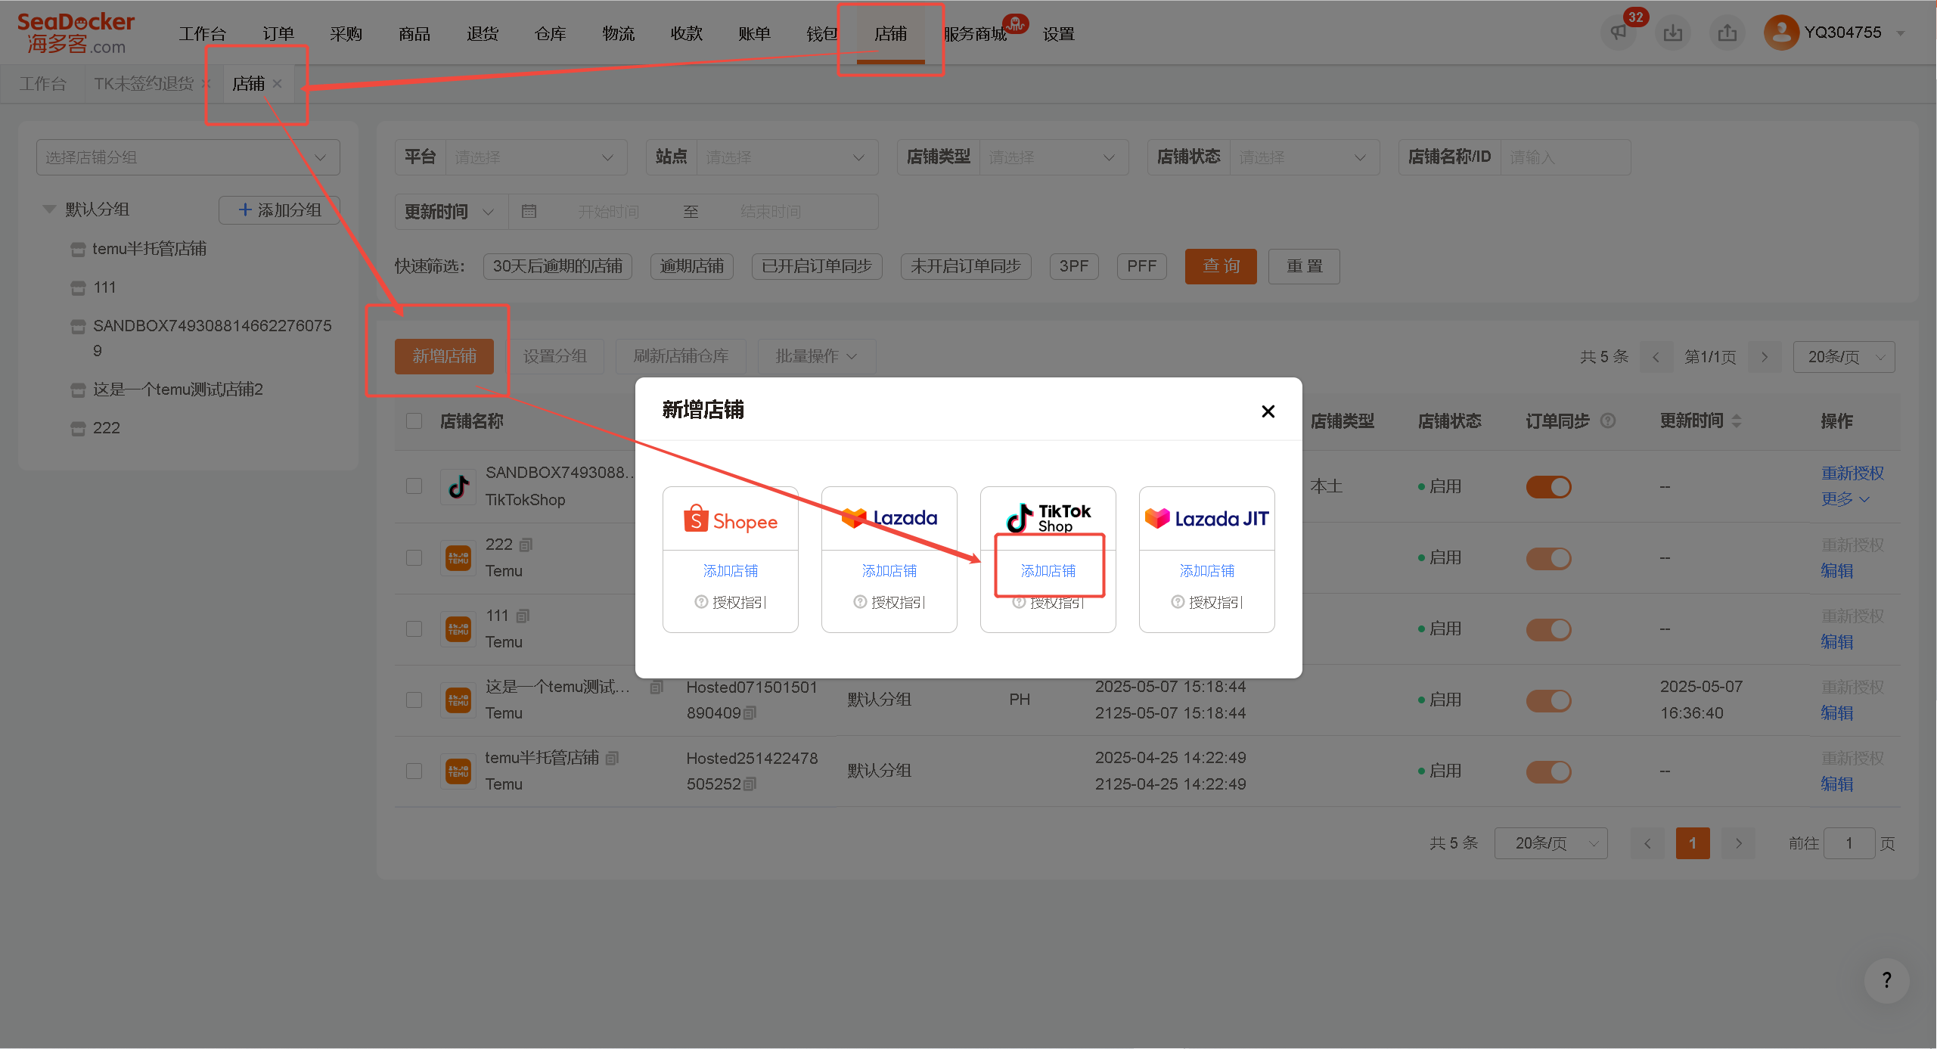
Task: Open the 钱包 menu
Action: [x=822, y=34]
